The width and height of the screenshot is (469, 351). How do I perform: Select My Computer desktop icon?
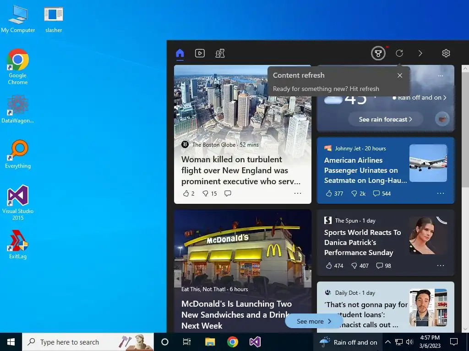pos(18,19)
